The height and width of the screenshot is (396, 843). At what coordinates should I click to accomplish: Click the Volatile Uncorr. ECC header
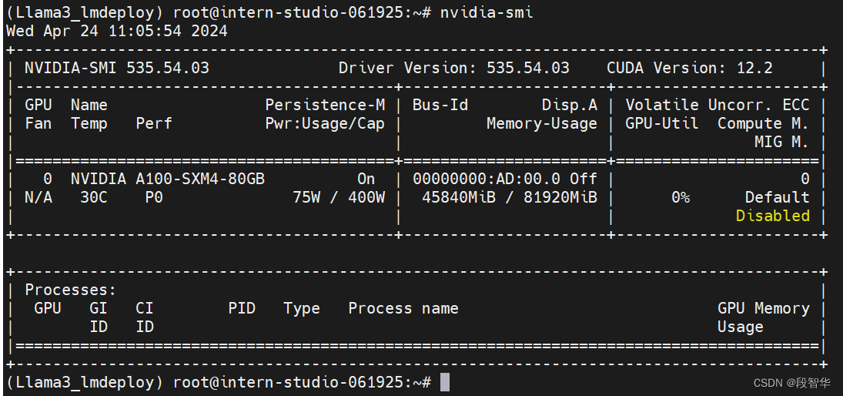pyautogui.click(x=718, y=105)
